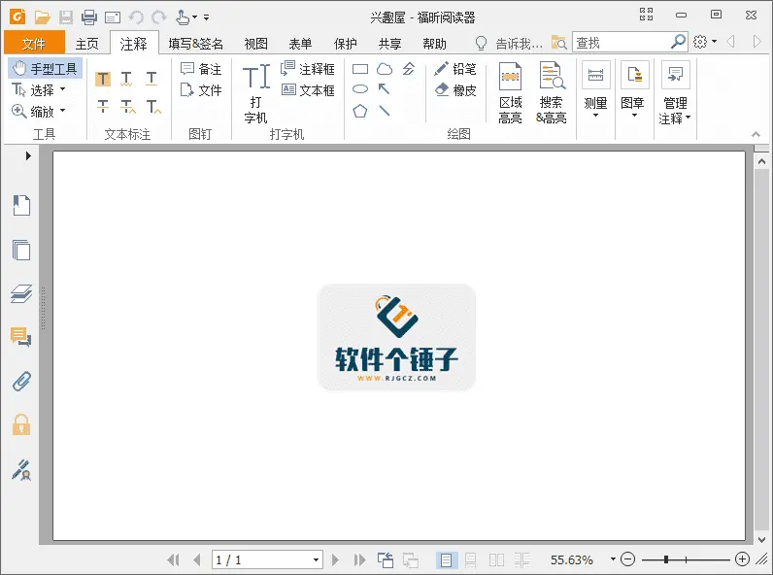Open the Bookmarks side panel
The image size is (773, 575).
click(x=21, y=205)
